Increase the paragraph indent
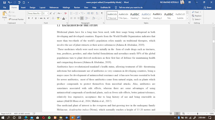215x120 pixels. [92, 13]
